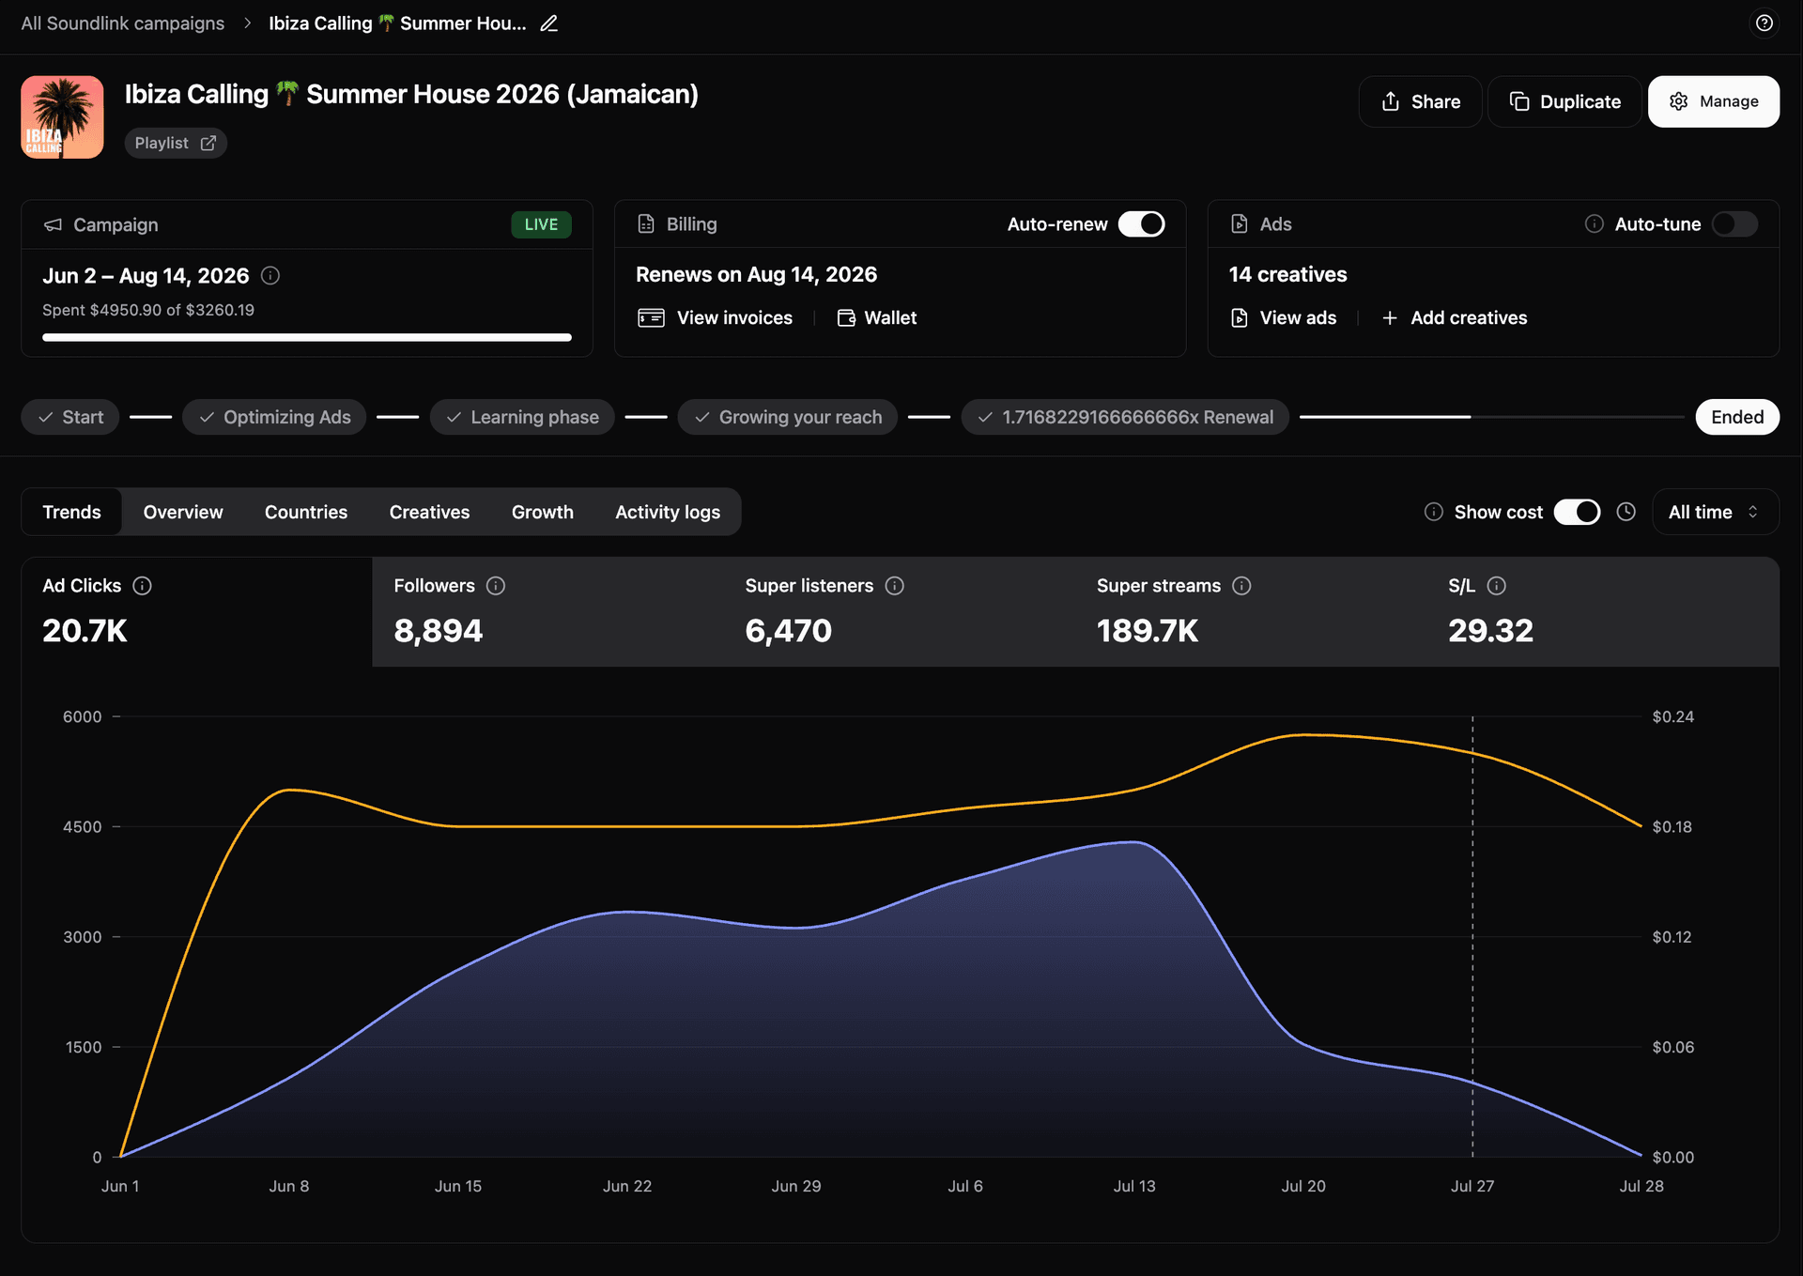The image size is (1803, 1276).
Task: Click the '$0.18' cost axis label
Action: (1672, 826)
